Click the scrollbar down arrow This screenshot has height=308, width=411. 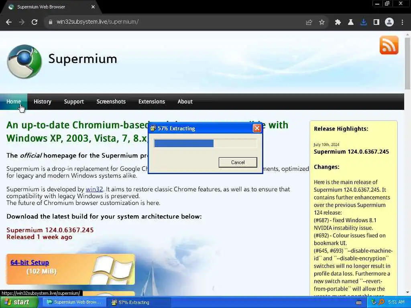tap(407, 292)
